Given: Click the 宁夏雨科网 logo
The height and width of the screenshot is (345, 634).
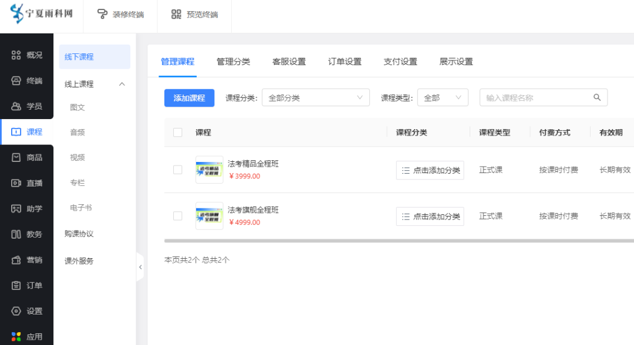Looking at the screenshot, I should click(41, 13).
